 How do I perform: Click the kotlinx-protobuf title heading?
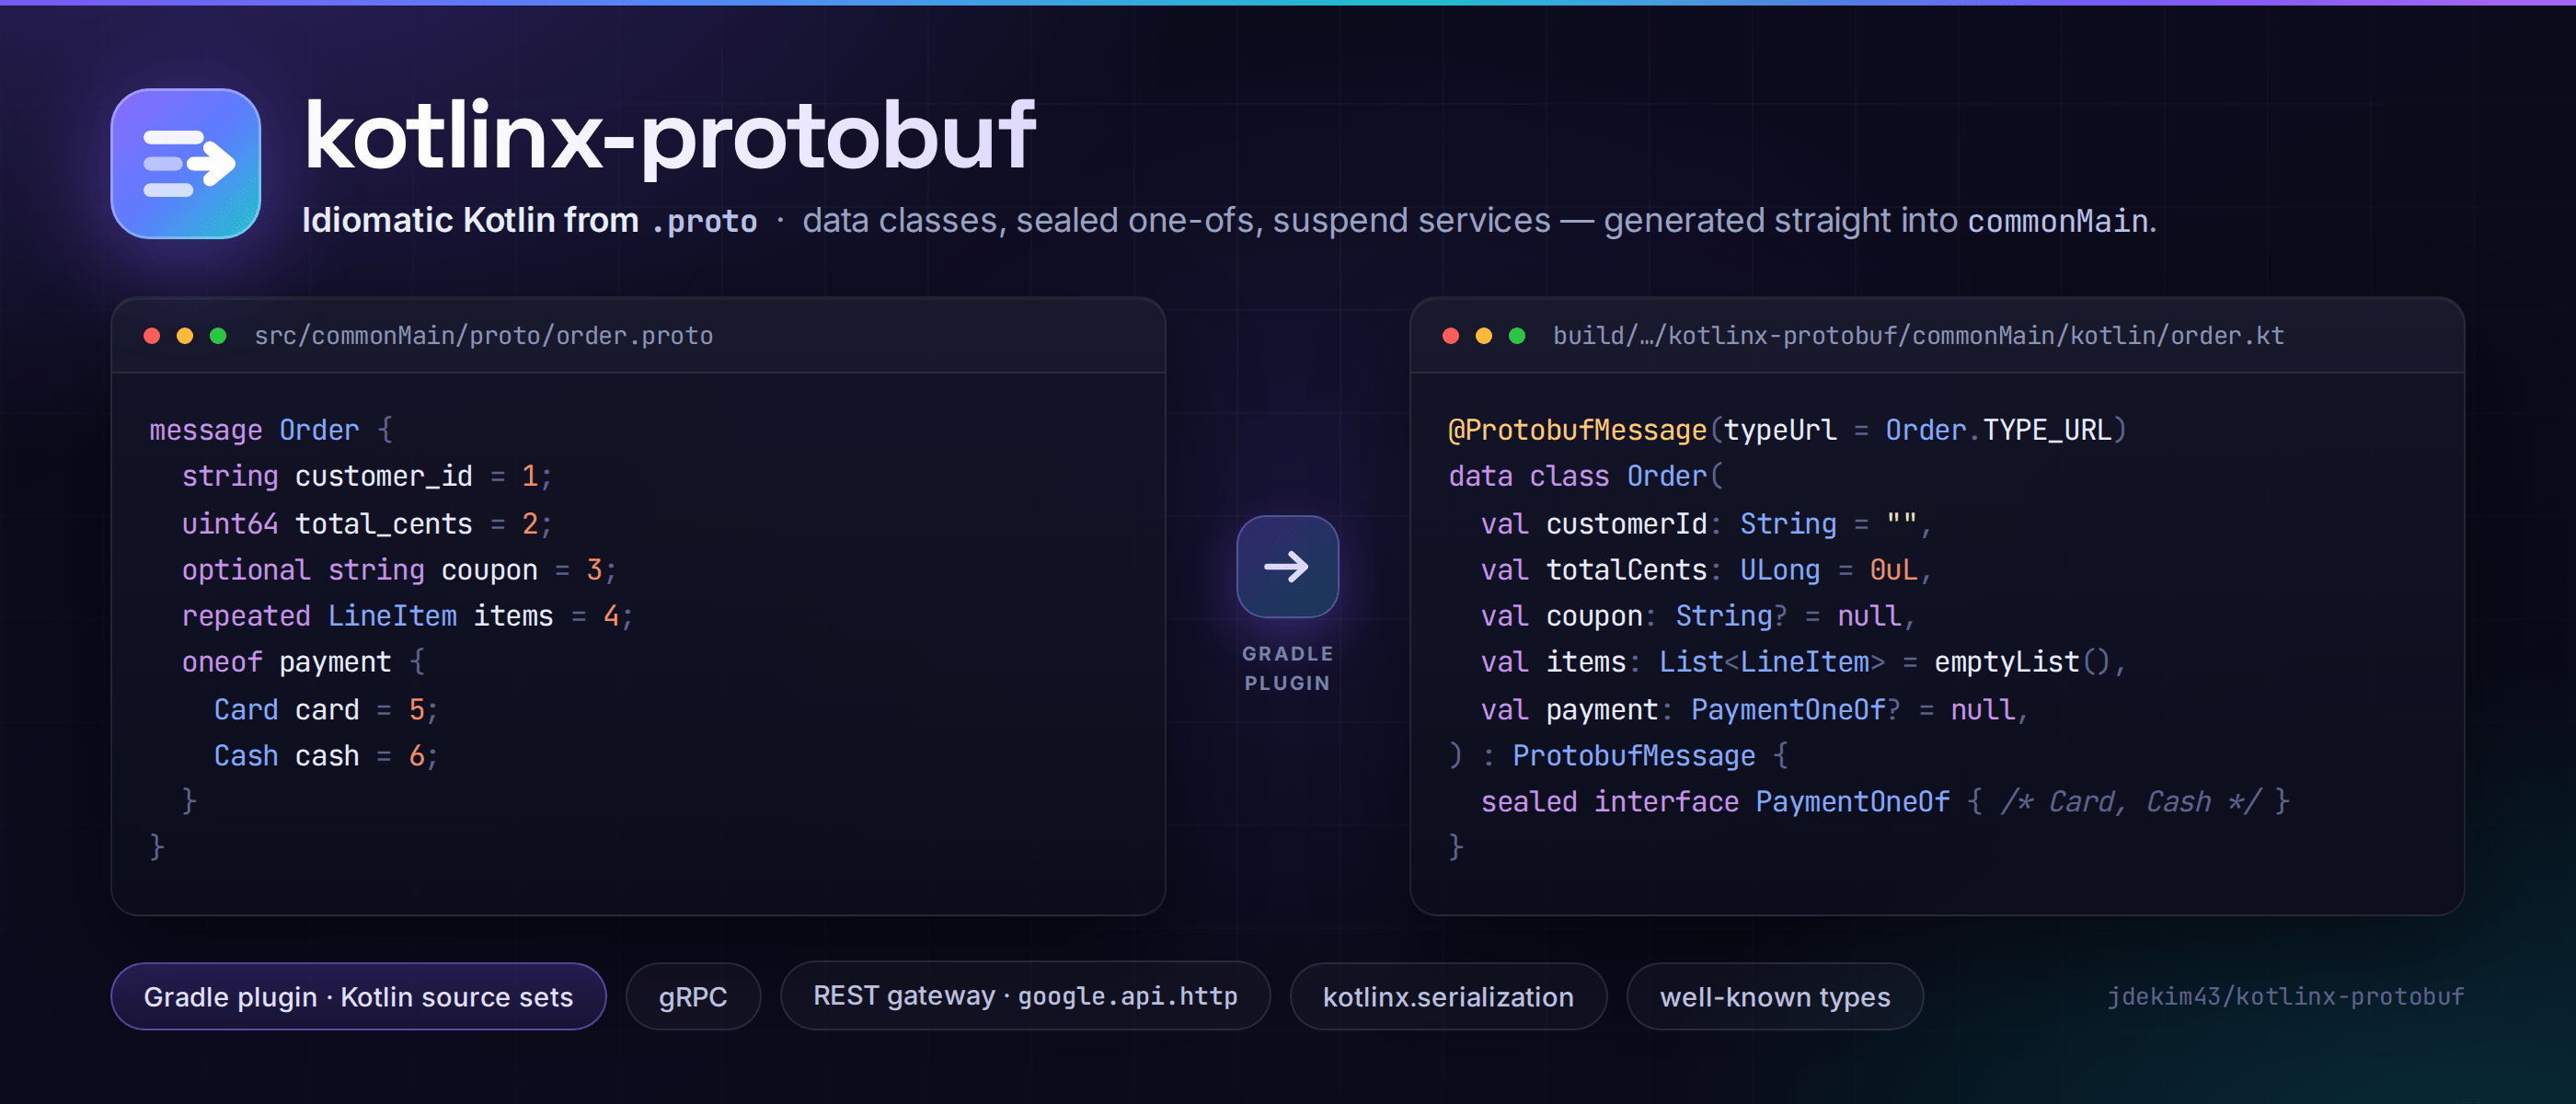(669, 137)
